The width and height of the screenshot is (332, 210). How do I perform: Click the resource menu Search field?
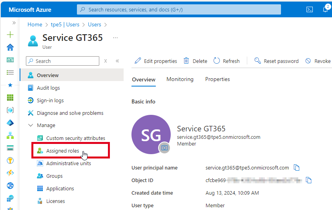[63, 61]
